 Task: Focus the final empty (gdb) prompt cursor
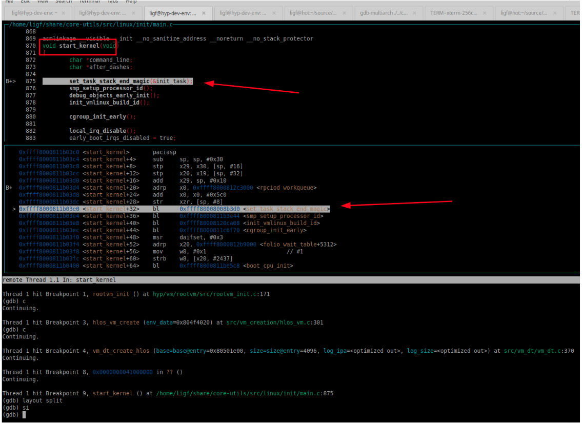pos(24,415)
